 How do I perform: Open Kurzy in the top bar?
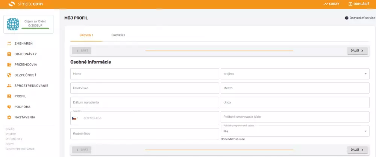click(x=331, y=4)
